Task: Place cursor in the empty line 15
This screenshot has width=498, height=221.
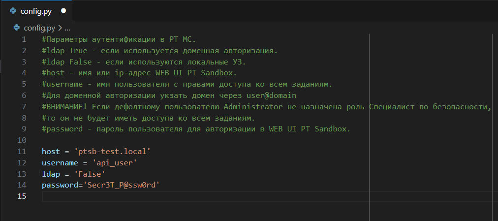Action: coord(270,196)
